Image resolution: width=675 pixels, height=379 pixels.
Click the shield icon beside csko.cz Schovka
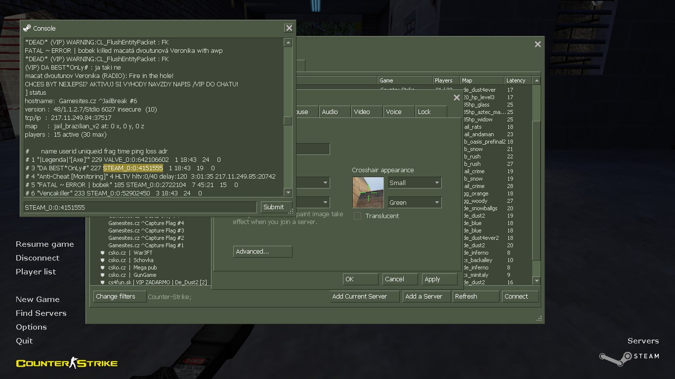tap(102, 260)
